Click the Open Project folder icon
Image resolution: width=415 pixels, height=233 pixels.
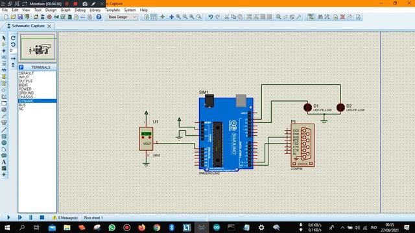click(13, 17)
